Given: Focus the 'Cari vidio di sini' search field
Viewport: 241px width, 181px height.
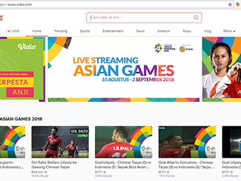Looking at the screenshot, I should (x=144, y=18).
